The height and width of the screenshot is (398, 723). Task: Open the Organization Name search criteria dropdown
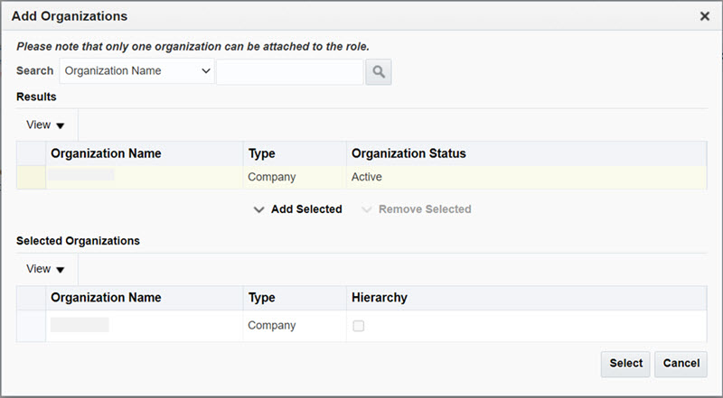tap(136, 71)
